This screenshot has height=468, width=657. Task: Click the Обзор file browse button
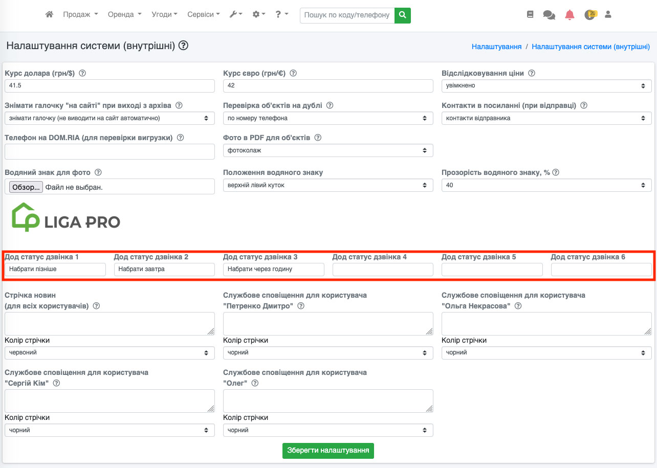tap(26, 187)
